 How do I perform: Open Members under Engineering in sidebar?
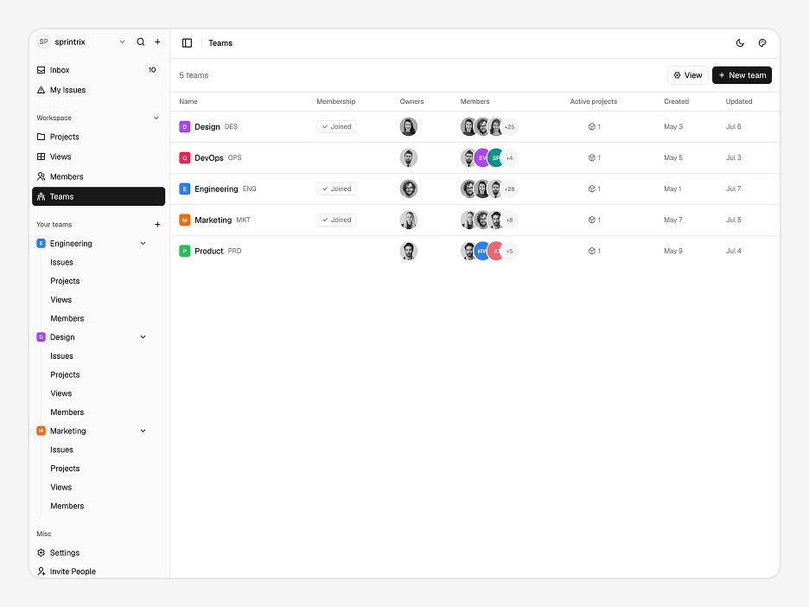tap(67, 318)
